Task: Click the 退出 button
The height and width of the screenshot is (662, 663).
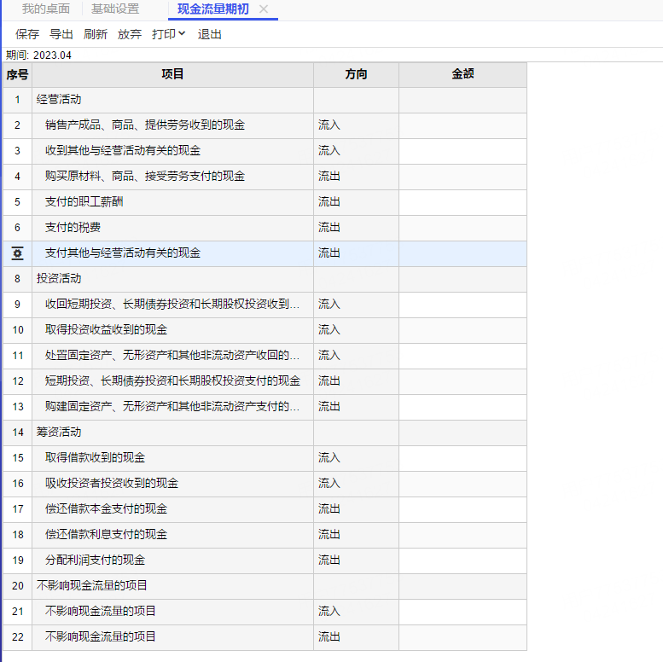Action: tap(210, 34)
